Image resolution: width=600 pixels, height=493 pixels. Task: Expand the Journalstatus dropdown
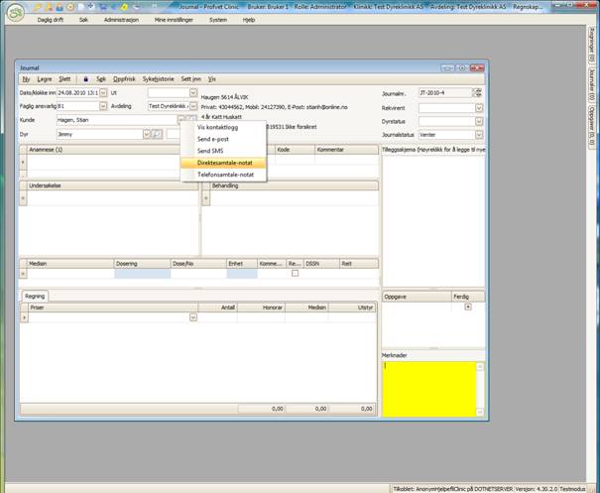(x=478, y=133)
